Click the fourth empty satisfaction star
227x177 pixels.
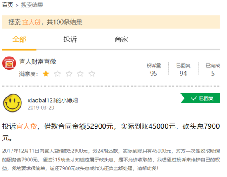[x=80, y=74]
